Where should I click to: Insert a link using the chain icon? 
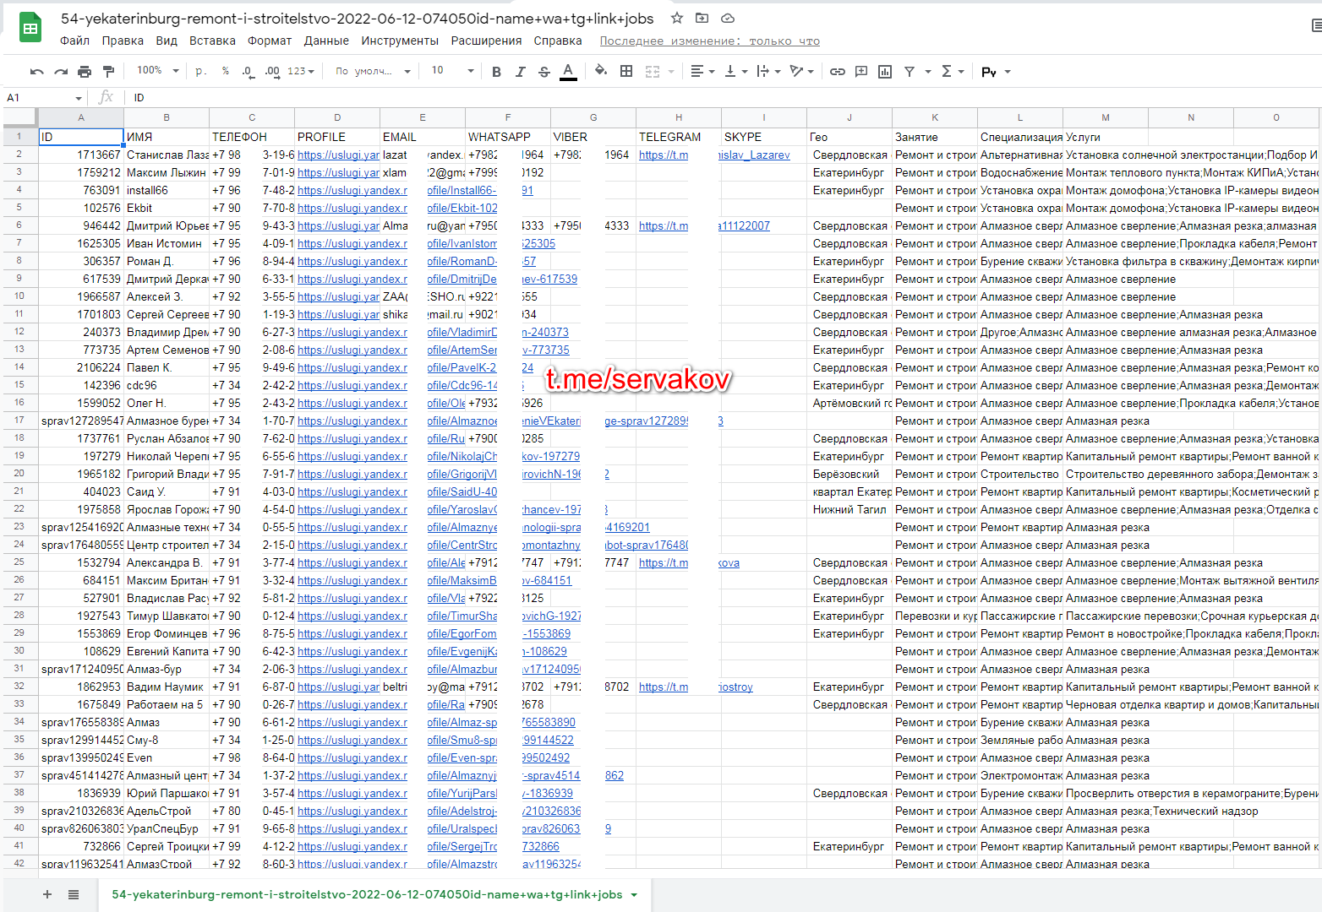(837, 72)
